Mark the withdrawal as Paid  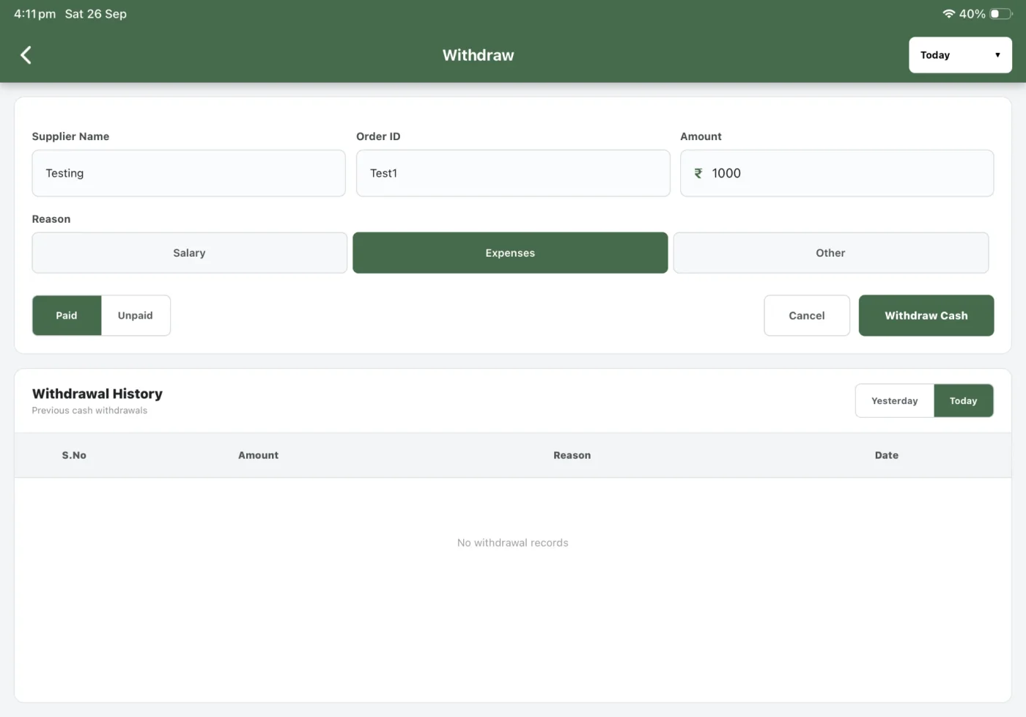pos(67,315)
